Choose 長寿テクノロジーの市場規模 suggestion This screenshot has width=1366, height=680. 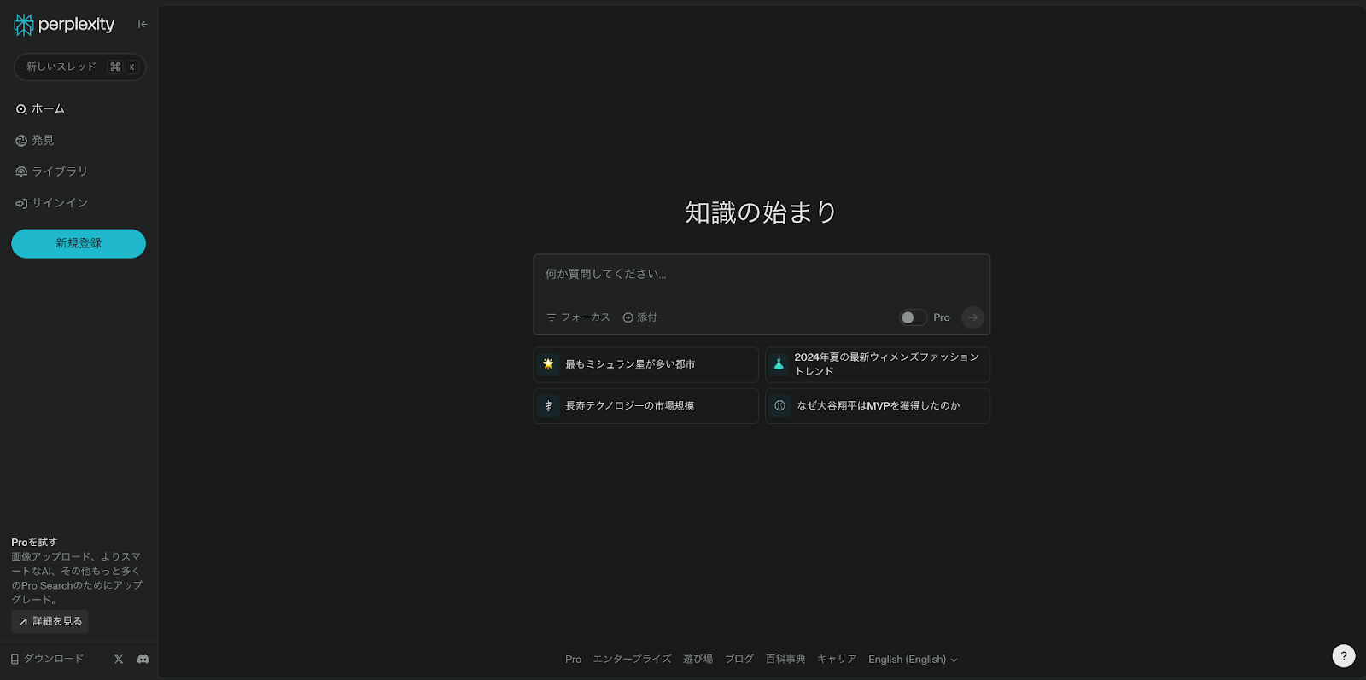pos(645,406)
